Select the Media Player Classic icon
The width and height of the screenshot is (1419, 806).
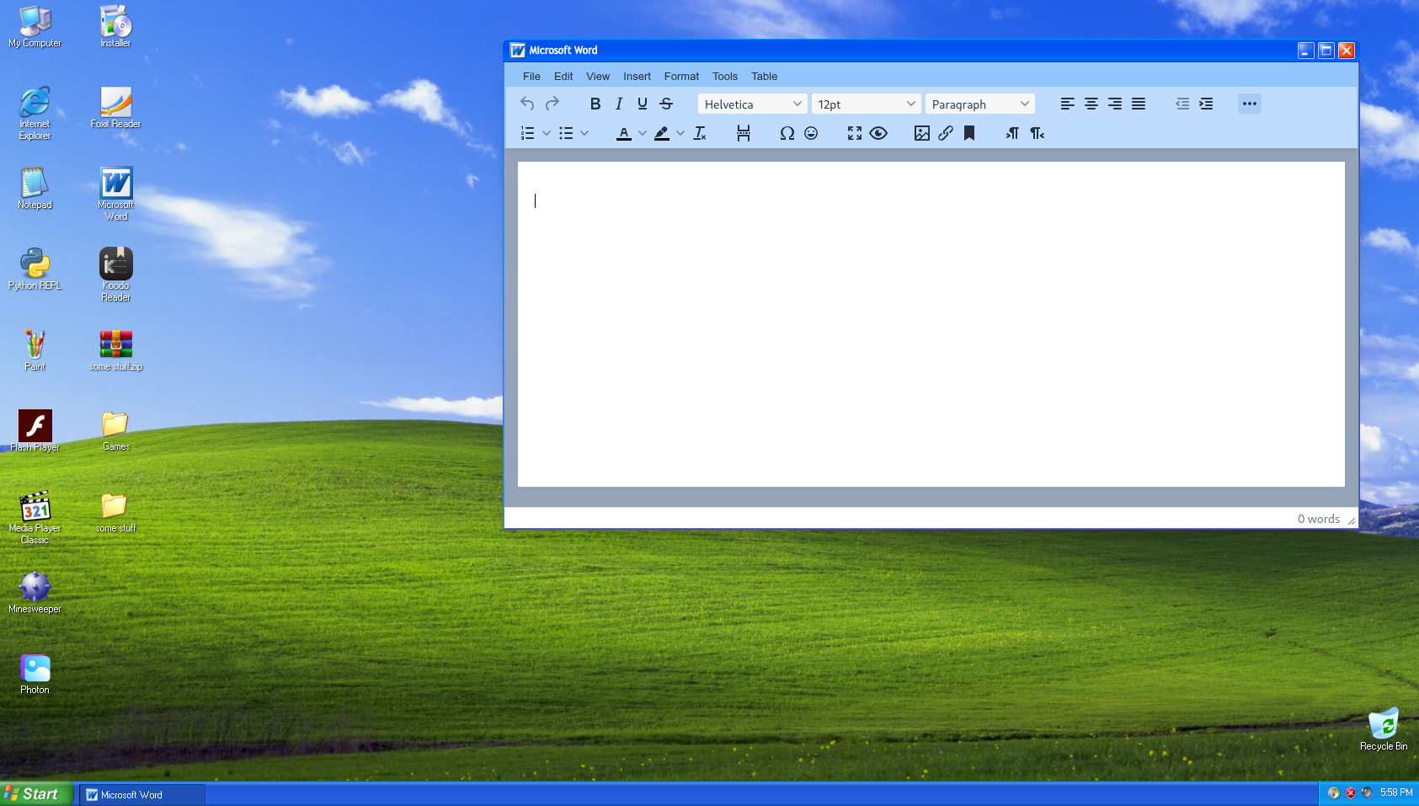point(35,517)
